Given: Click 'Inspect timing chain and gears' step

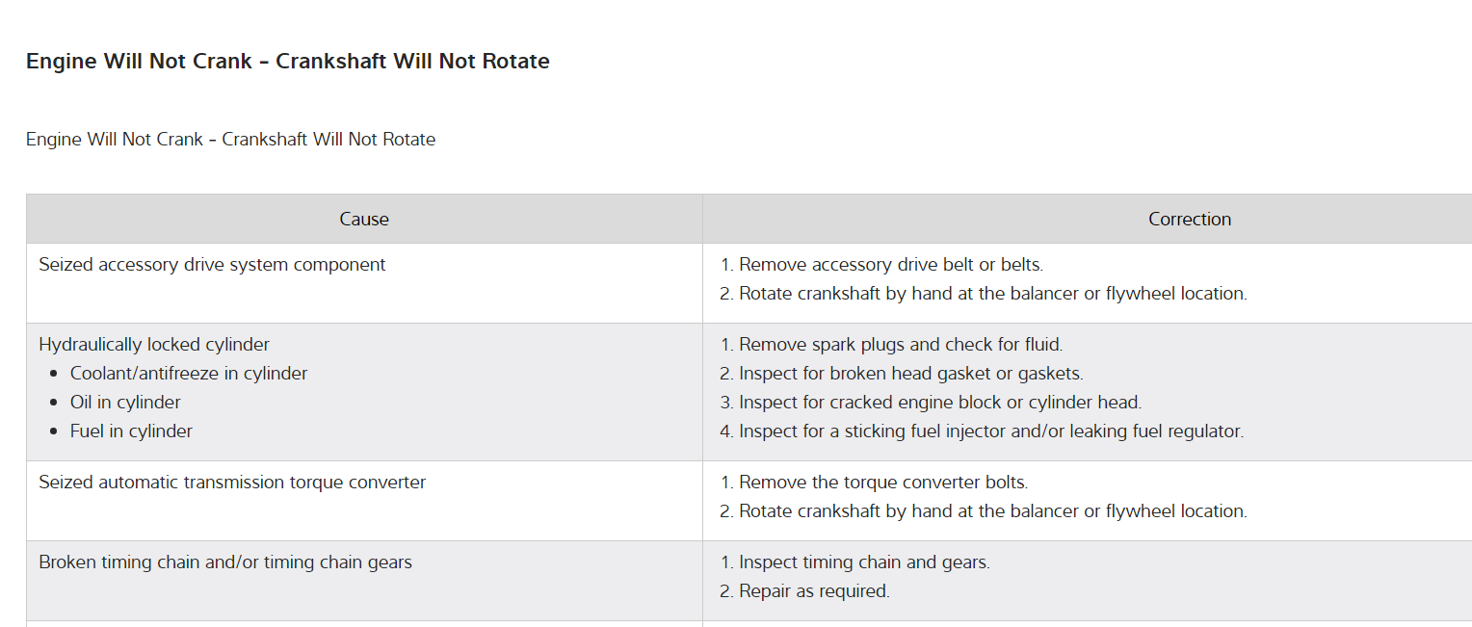Looking at the screenshot, I should coord(863,562).
